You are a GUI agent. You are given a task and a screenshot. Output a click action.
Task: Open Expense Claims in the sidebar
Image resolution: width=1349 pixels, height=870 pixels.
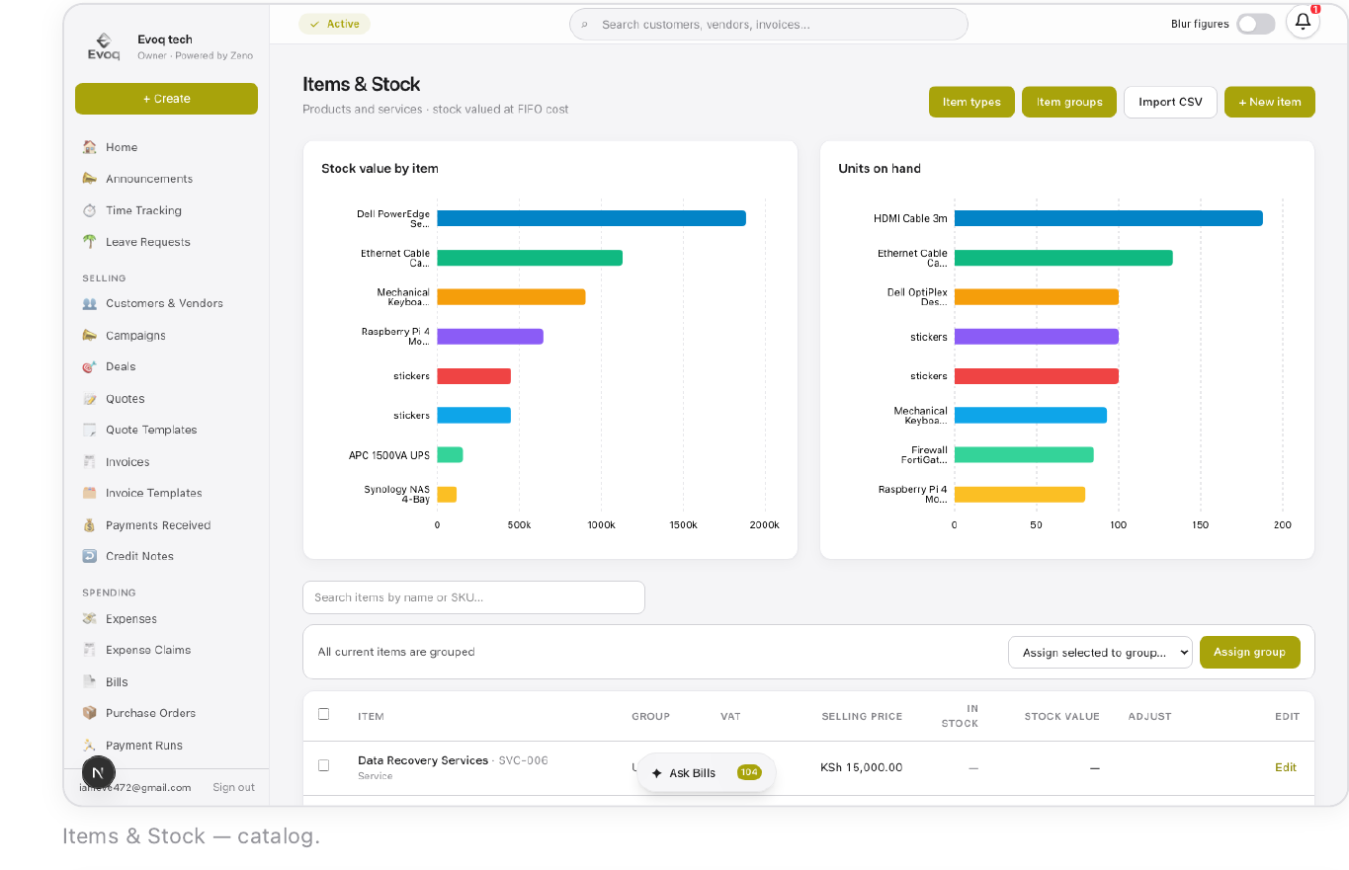(x=148, y=650)
